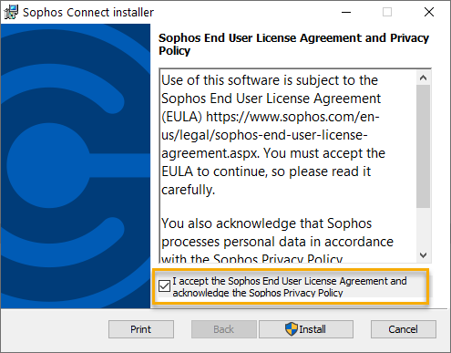The width and height of the screenshot is (451, 353).
Task: Click the Print button
Action: click(x=141, y=329)
